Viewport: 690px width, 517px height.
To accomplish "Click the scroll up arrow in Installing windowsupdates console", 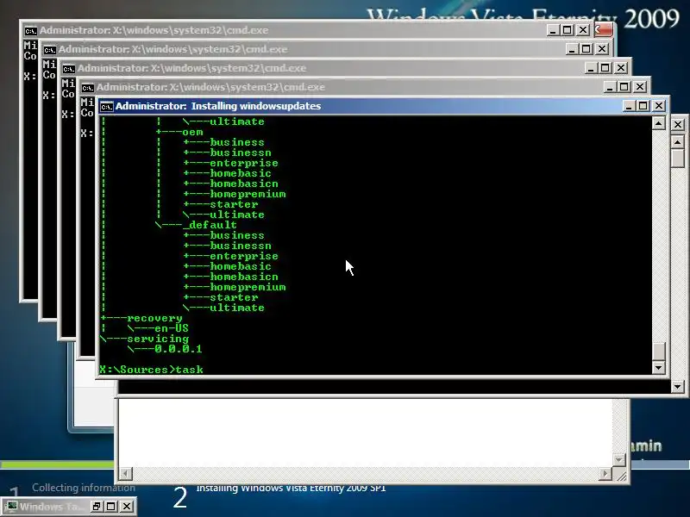I will (x=658, y=123).
